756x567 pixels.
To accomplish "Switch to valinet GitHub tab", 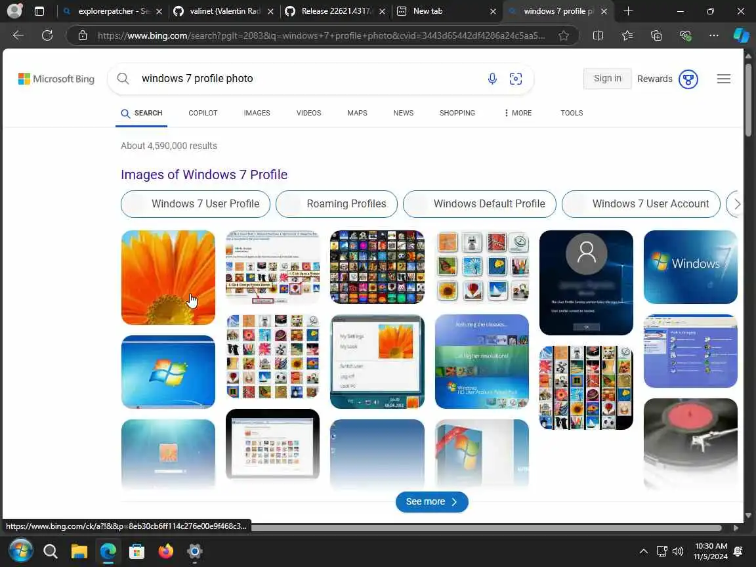I will tap(224, 11).
